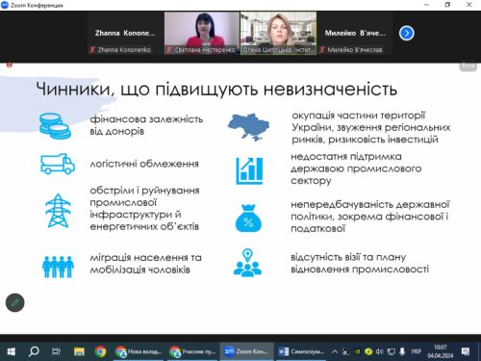Open the Windows Start menu
This screenshot has width=481, height=361.
click(x=11, y=352)
